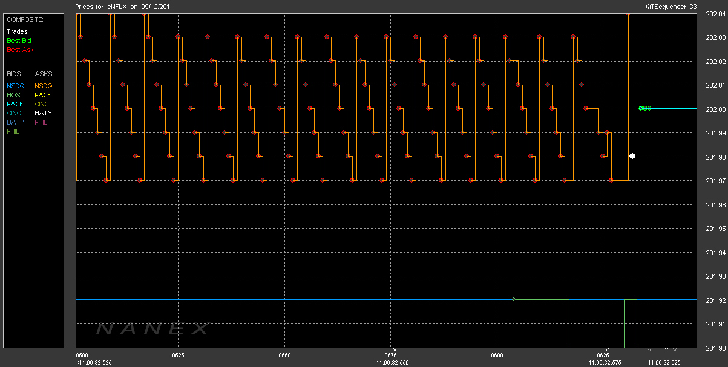728x367 pixels.
Task: Click the 9500 sequence axis label
Action: (x=82, y=355)
